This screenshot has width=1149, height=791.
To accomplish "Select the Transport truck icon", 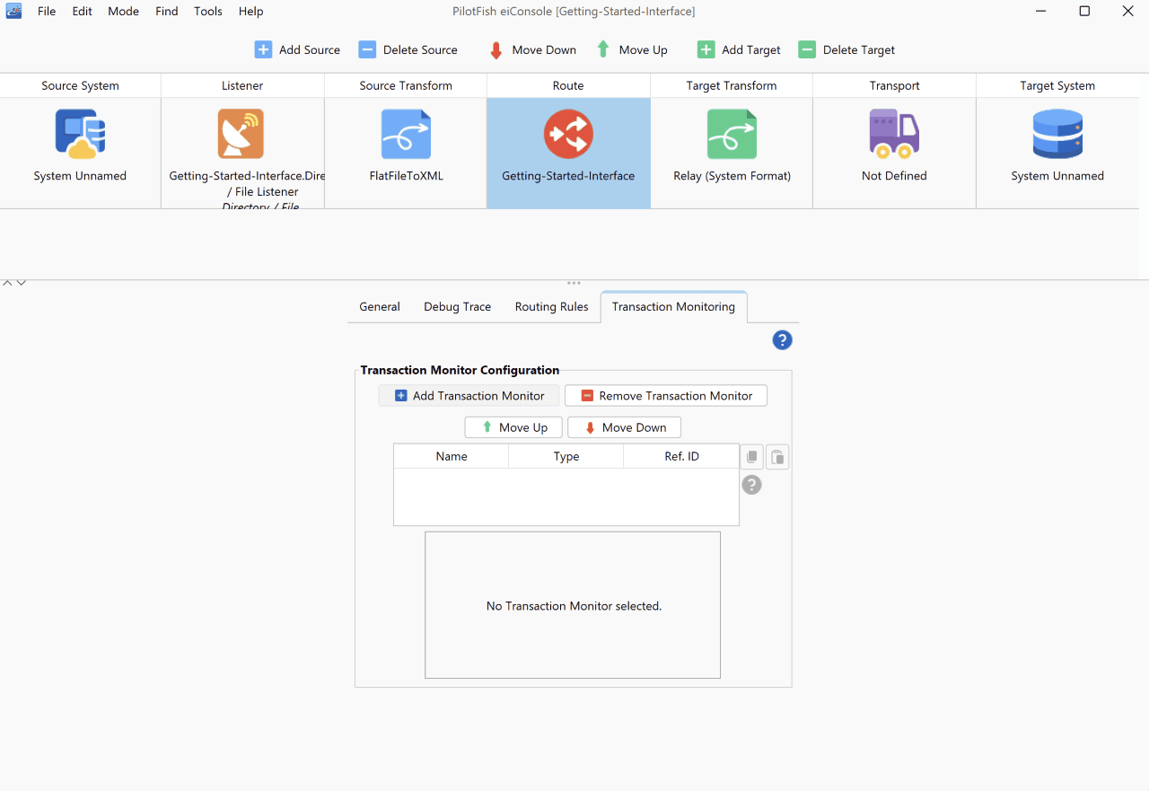I will coord(894,134).
